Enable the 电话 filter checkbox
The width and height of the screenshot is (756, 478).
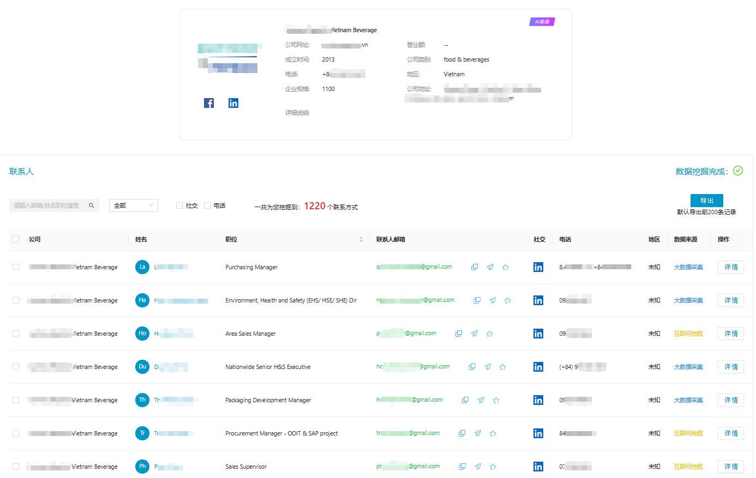207,205
